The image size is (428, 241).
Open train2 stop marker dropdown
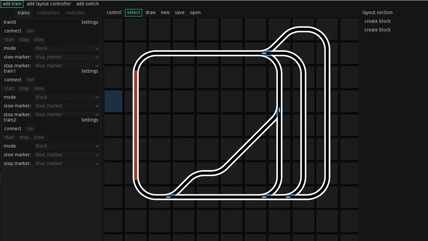click(67, 163)
